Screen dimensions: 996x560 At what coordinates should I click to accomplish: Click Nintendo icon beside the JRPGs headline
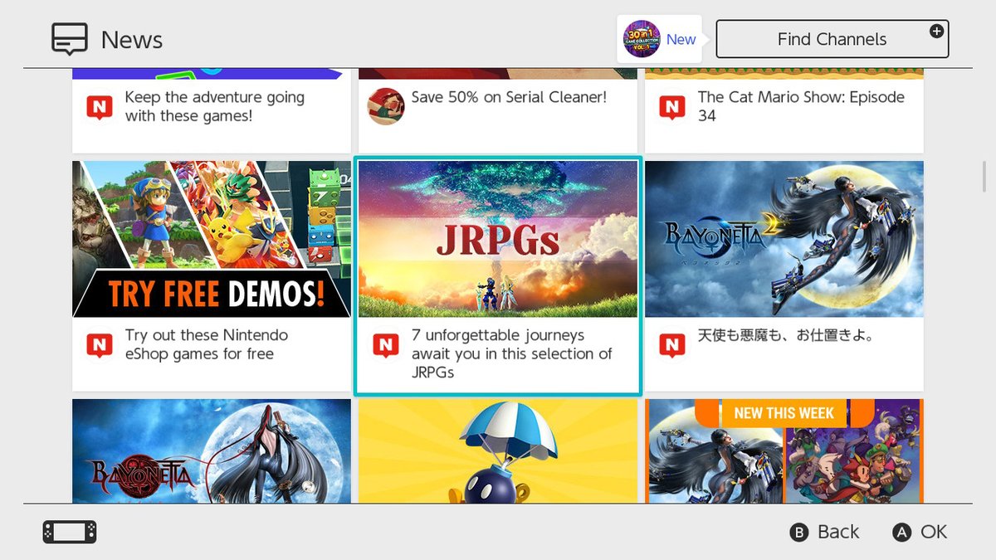(x=386, y=345)
